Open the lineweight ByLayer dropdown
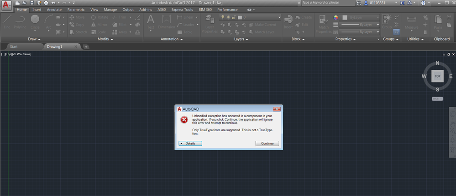Screen dimensions: 456x196 click(360, 25)
